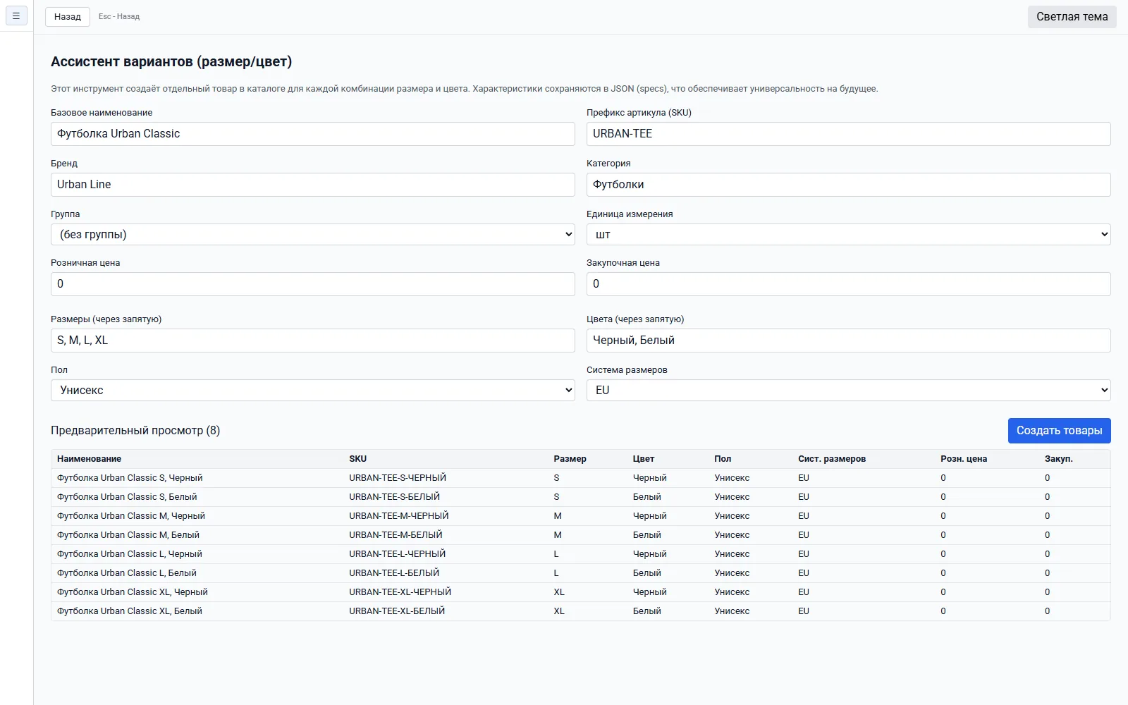Select row Футболка Urban Classic M, Белый
The width and height of the screenshot is (1128, 705).
(x=581, y=535)
